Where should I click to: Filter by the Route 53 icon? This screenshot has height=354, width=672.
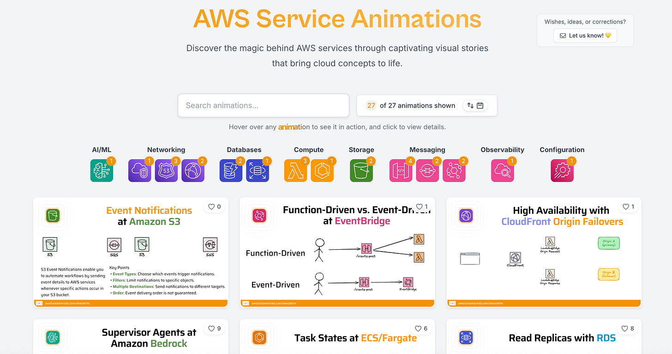[x=166, y=170]
